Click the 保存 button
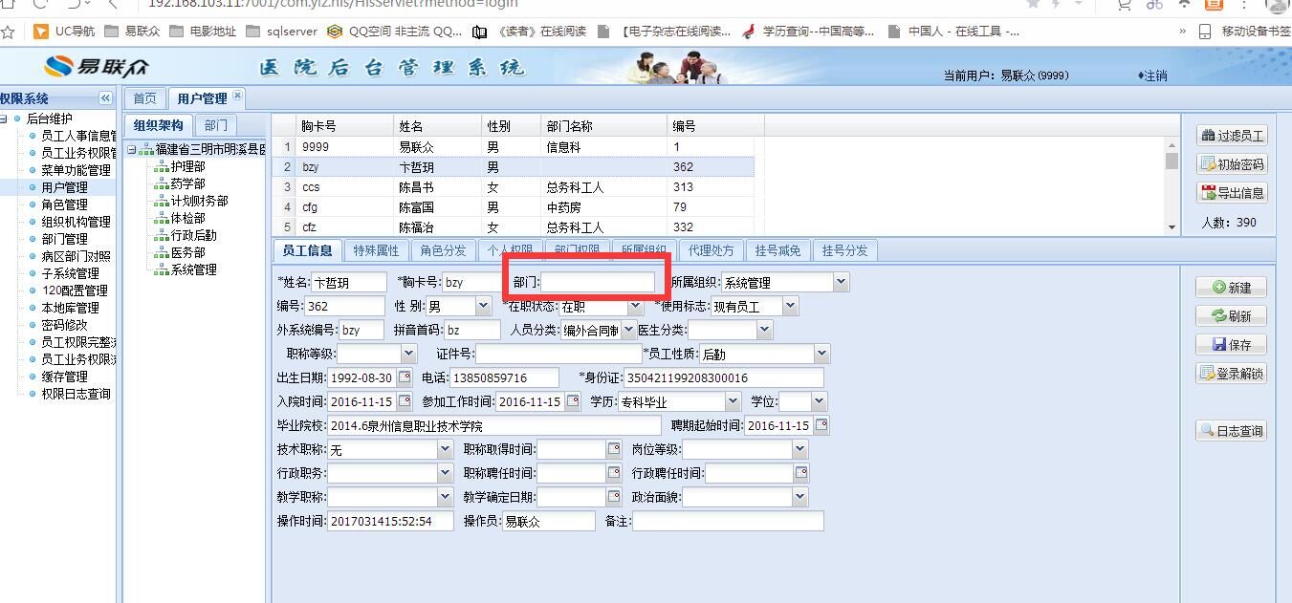Viewport: 1292px width, 603px height. coord(1232,344)
